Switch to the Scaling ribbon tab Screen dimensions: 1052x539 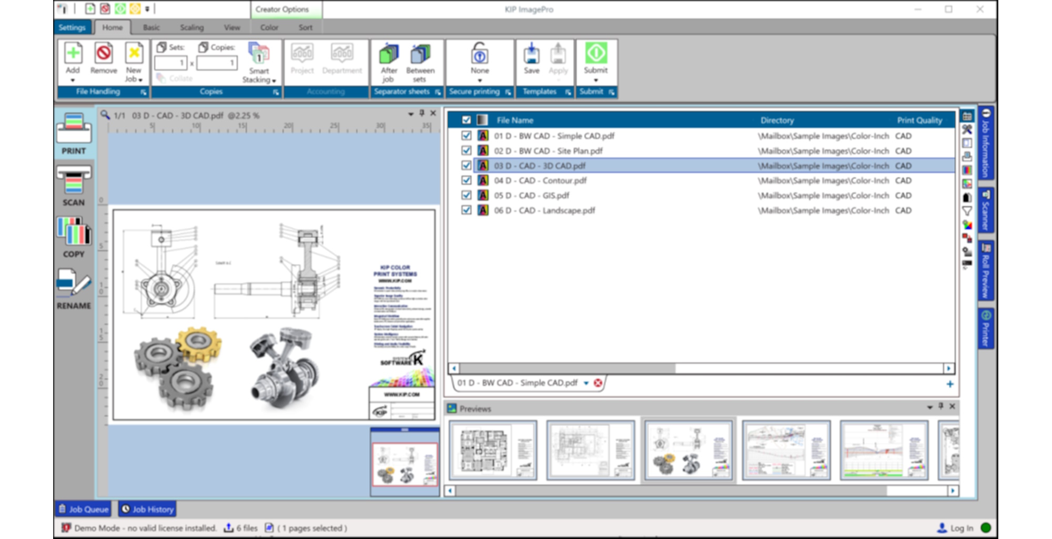(x=191, y=27)
